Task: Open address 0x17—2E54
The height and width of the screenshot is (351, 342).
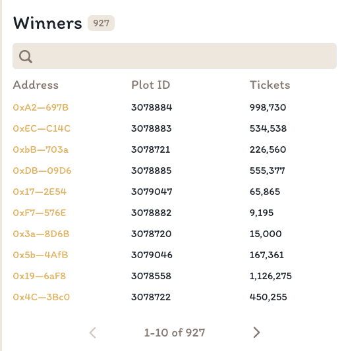Action: tap(40, 192)
